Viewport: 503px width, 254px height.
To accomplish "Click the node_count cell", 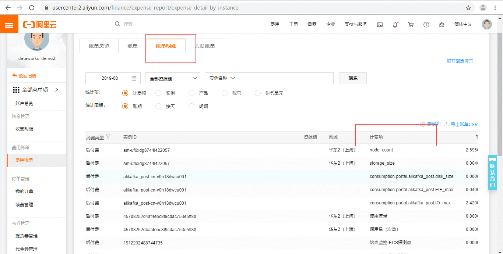I will click(x=381, y=150).
